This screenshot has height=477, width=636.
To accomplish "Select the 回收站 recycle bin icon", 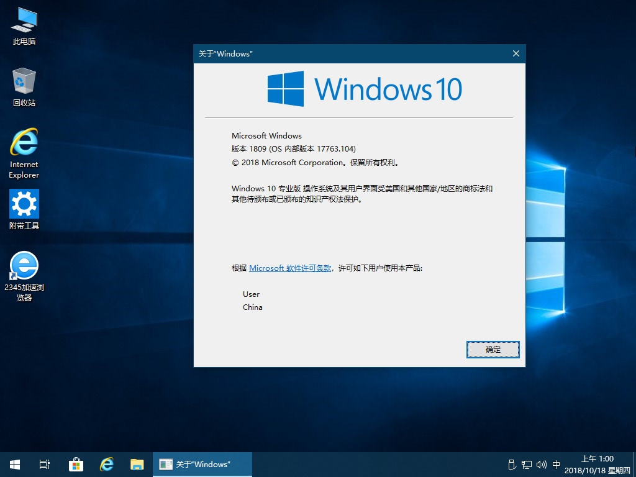I will [x=24, y=87].
